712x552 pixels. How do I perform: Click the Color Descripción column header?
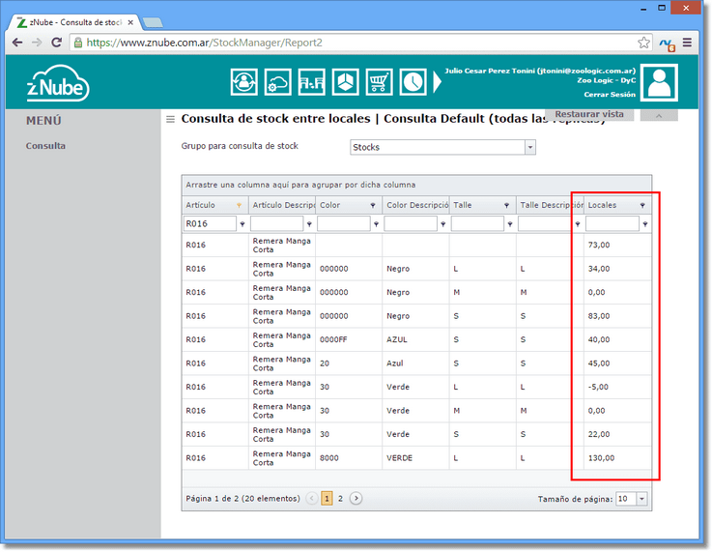(x=416, y=205)
